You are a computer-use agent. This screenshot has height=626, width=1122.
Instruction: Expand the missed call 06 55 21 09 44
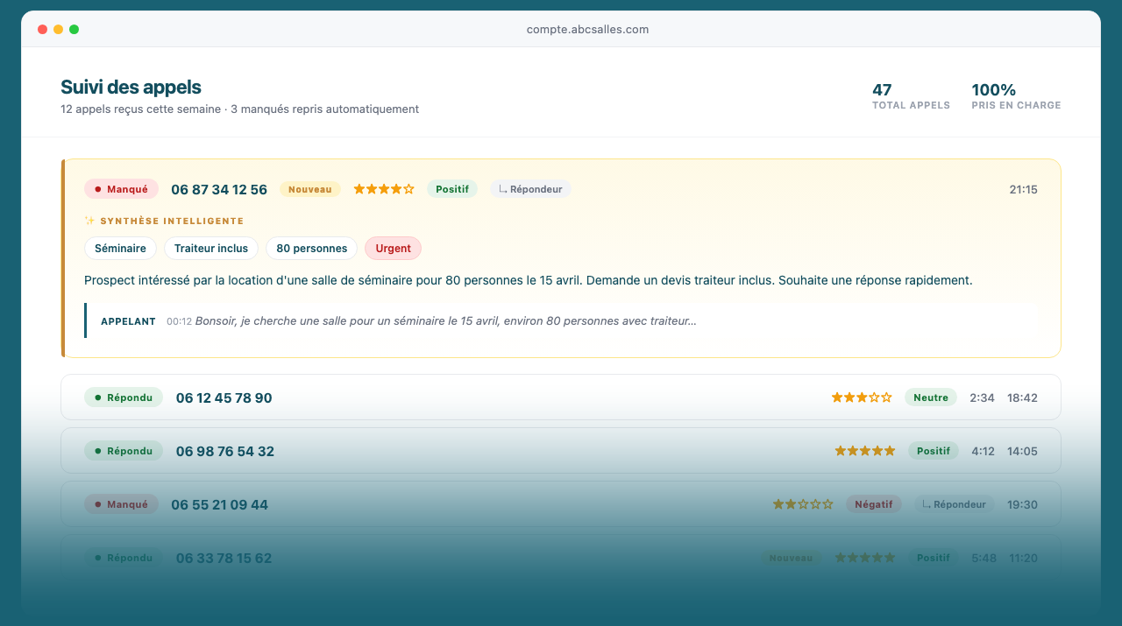coord(526,504)
